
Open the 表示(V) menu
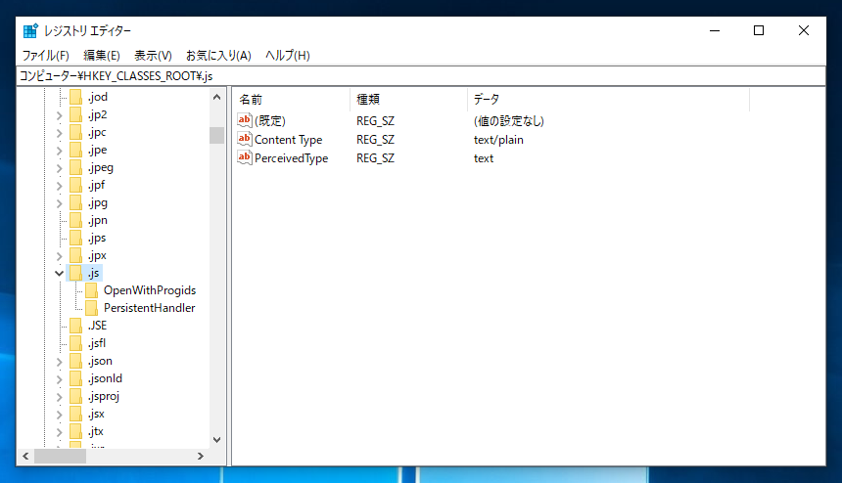(153, 55)
